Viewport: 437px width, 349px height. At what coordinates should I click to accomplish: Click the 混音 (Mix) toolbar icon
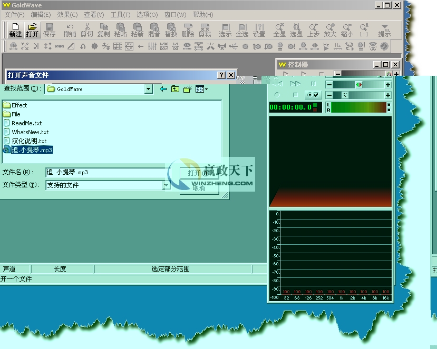[154, 30]
